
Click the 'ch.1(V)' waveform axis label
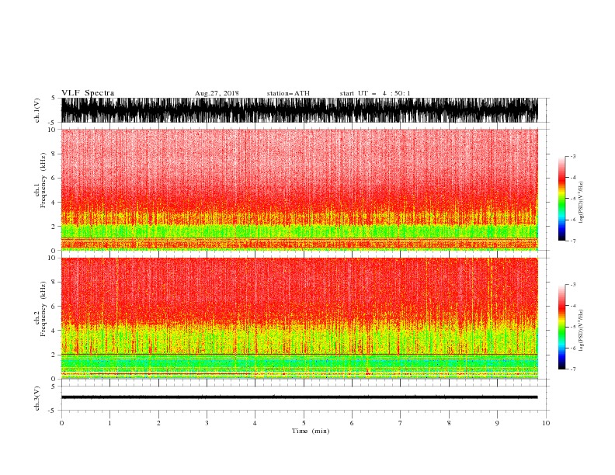tap(37, 110)
